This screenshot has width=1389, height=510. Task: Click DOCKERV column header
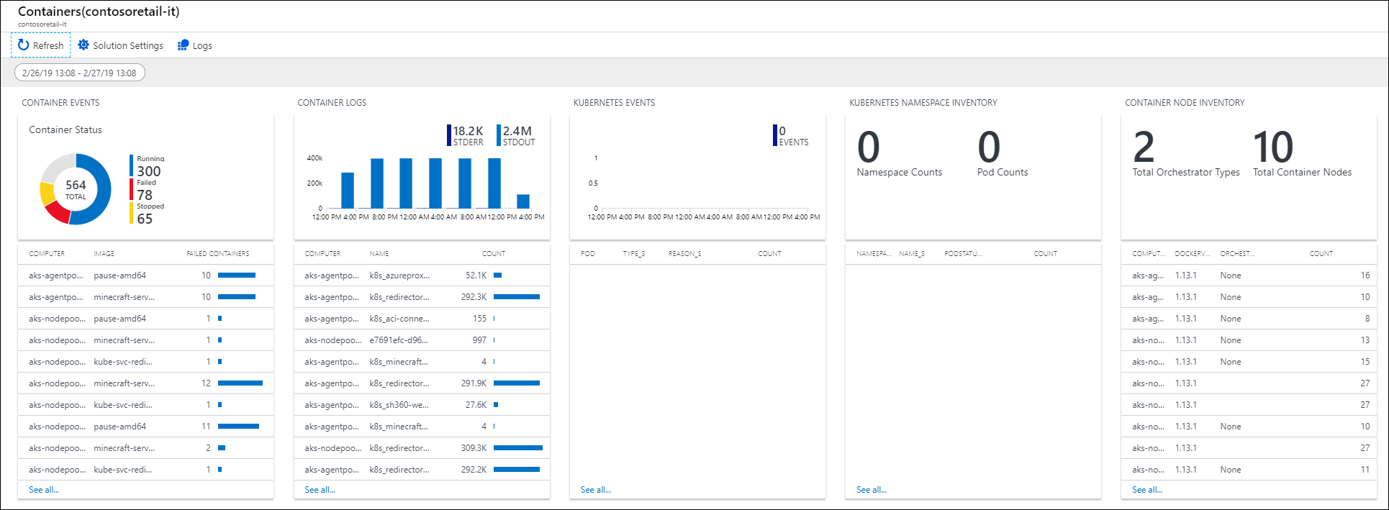[1193, 254]
